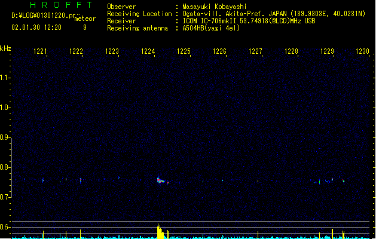Image resolution: width=376 pixels, height=239 pixels.
Task: Click the 1229 time marker
Action: 328,51
